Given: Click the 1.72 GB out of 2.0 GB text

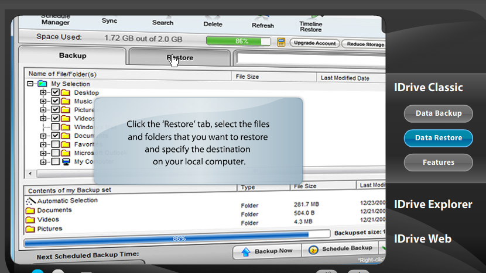Looking at the screenshot, I should (x=143, y=39).
